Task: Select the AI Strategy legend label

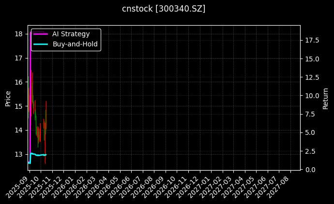Action: 71,34
